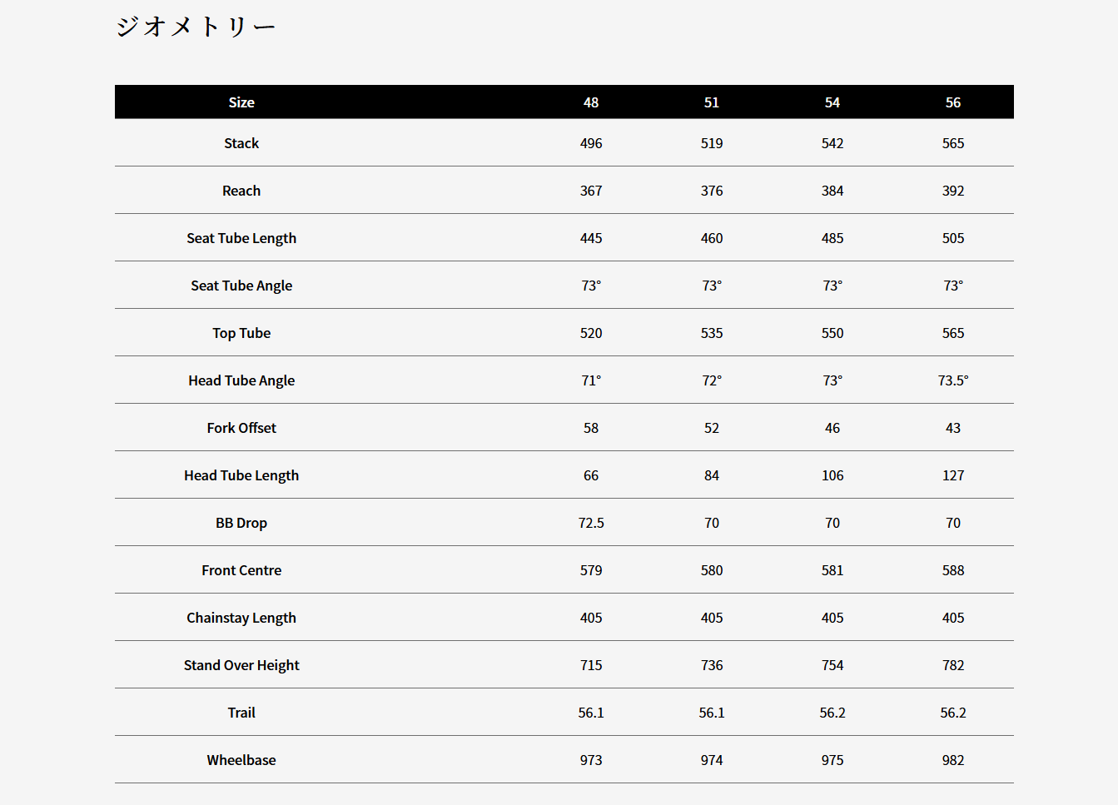Click the Seat Tube Length label
Image resolution: width=1118 pixels, height=805 pixels.
click(x=241, y=238)
